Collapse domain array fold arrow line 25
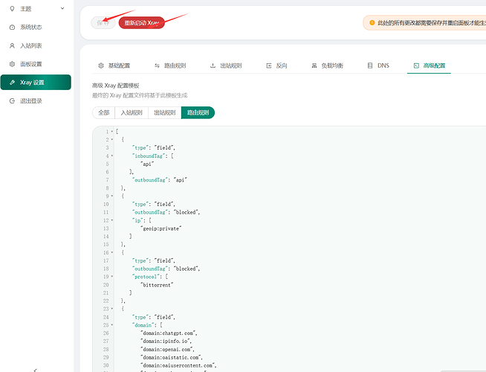 [x=112, y=325]
